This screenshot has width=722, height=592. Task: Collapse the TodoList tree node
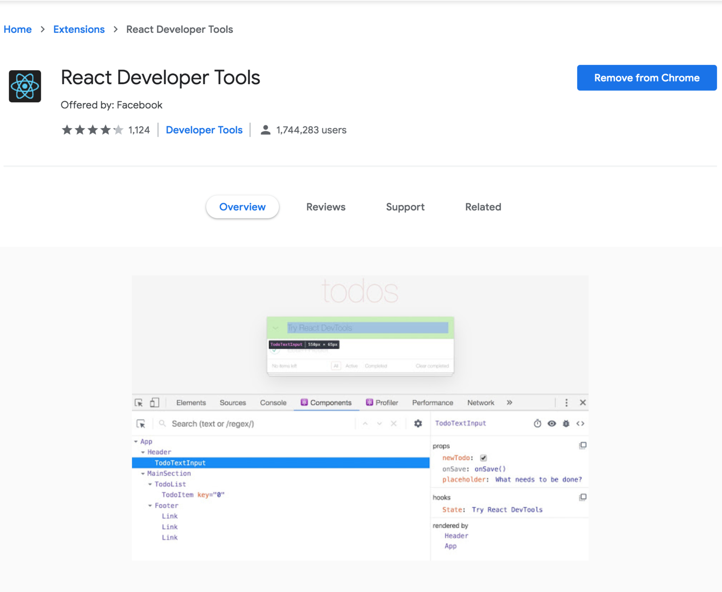[150, 484]
